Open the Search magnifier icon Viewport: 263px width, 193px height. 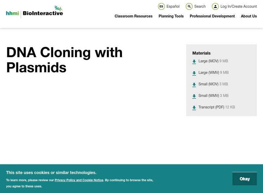click(x=189, y=6)
